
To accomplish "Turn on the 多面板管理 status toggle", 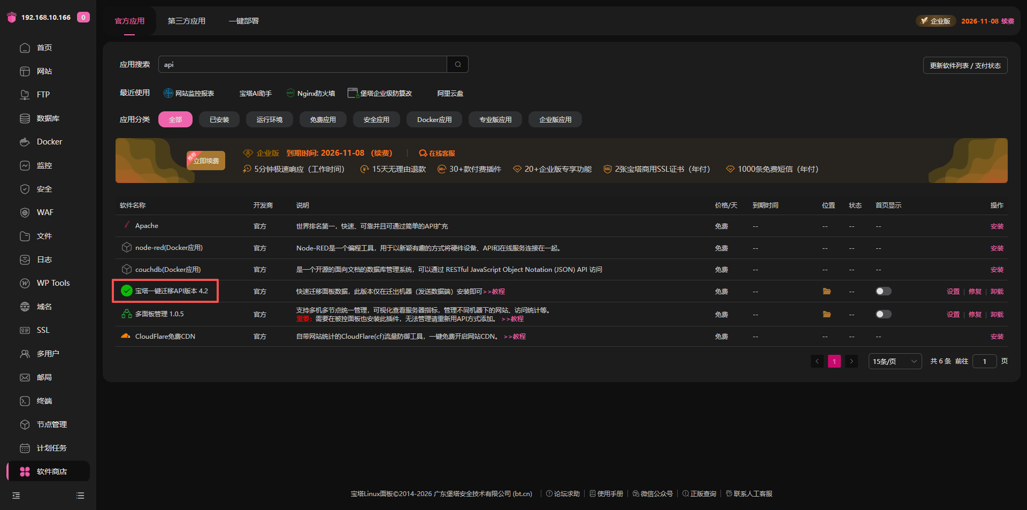I will coord(883,314).
